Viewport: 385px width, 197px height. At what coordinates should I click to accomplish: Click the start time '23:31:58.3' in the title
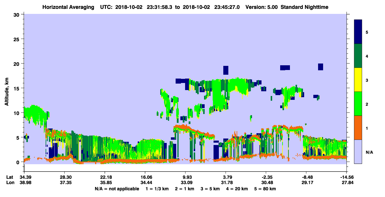[x=159, y=7]
